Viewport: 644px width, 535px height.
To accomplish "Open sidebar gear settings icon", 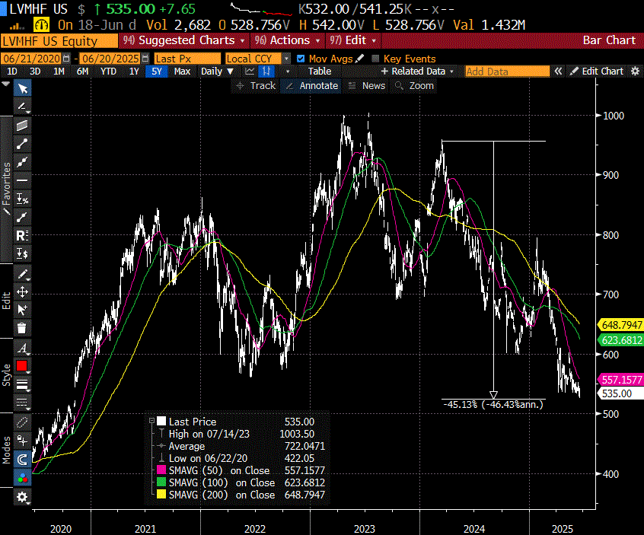I will (x=22, y=497).
